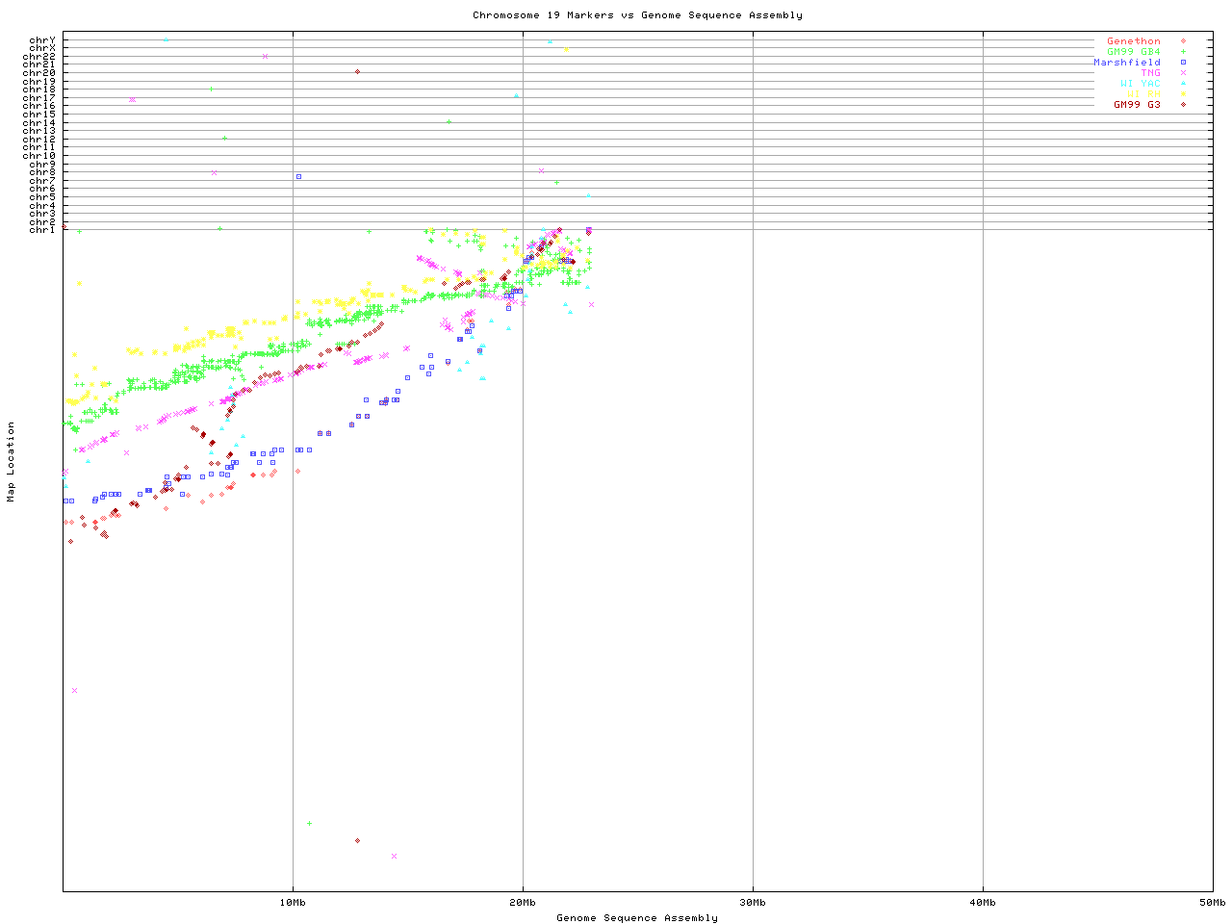Click the Map Location y-axis label

point(12,462)
